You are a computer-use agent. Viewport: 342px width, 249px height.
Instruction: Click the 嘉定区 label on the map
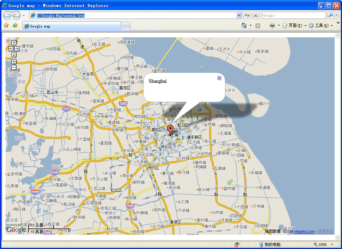click(x=125, y=88)
